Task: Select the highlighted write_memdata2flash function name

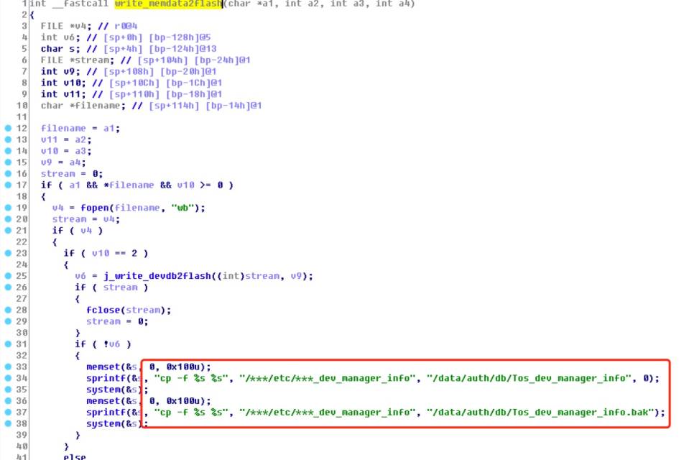Action: 168,4
